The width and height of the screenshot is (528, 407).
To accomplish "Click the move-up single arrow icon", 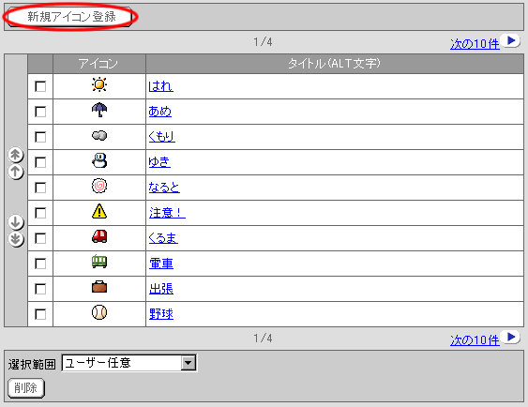I will pyautogui.click(x=16, y=172).
